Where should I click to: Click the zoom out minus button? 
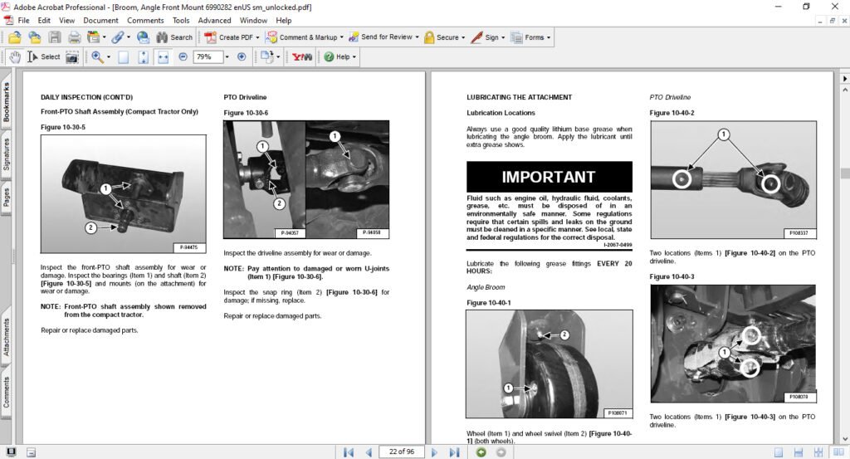(183, 57)
